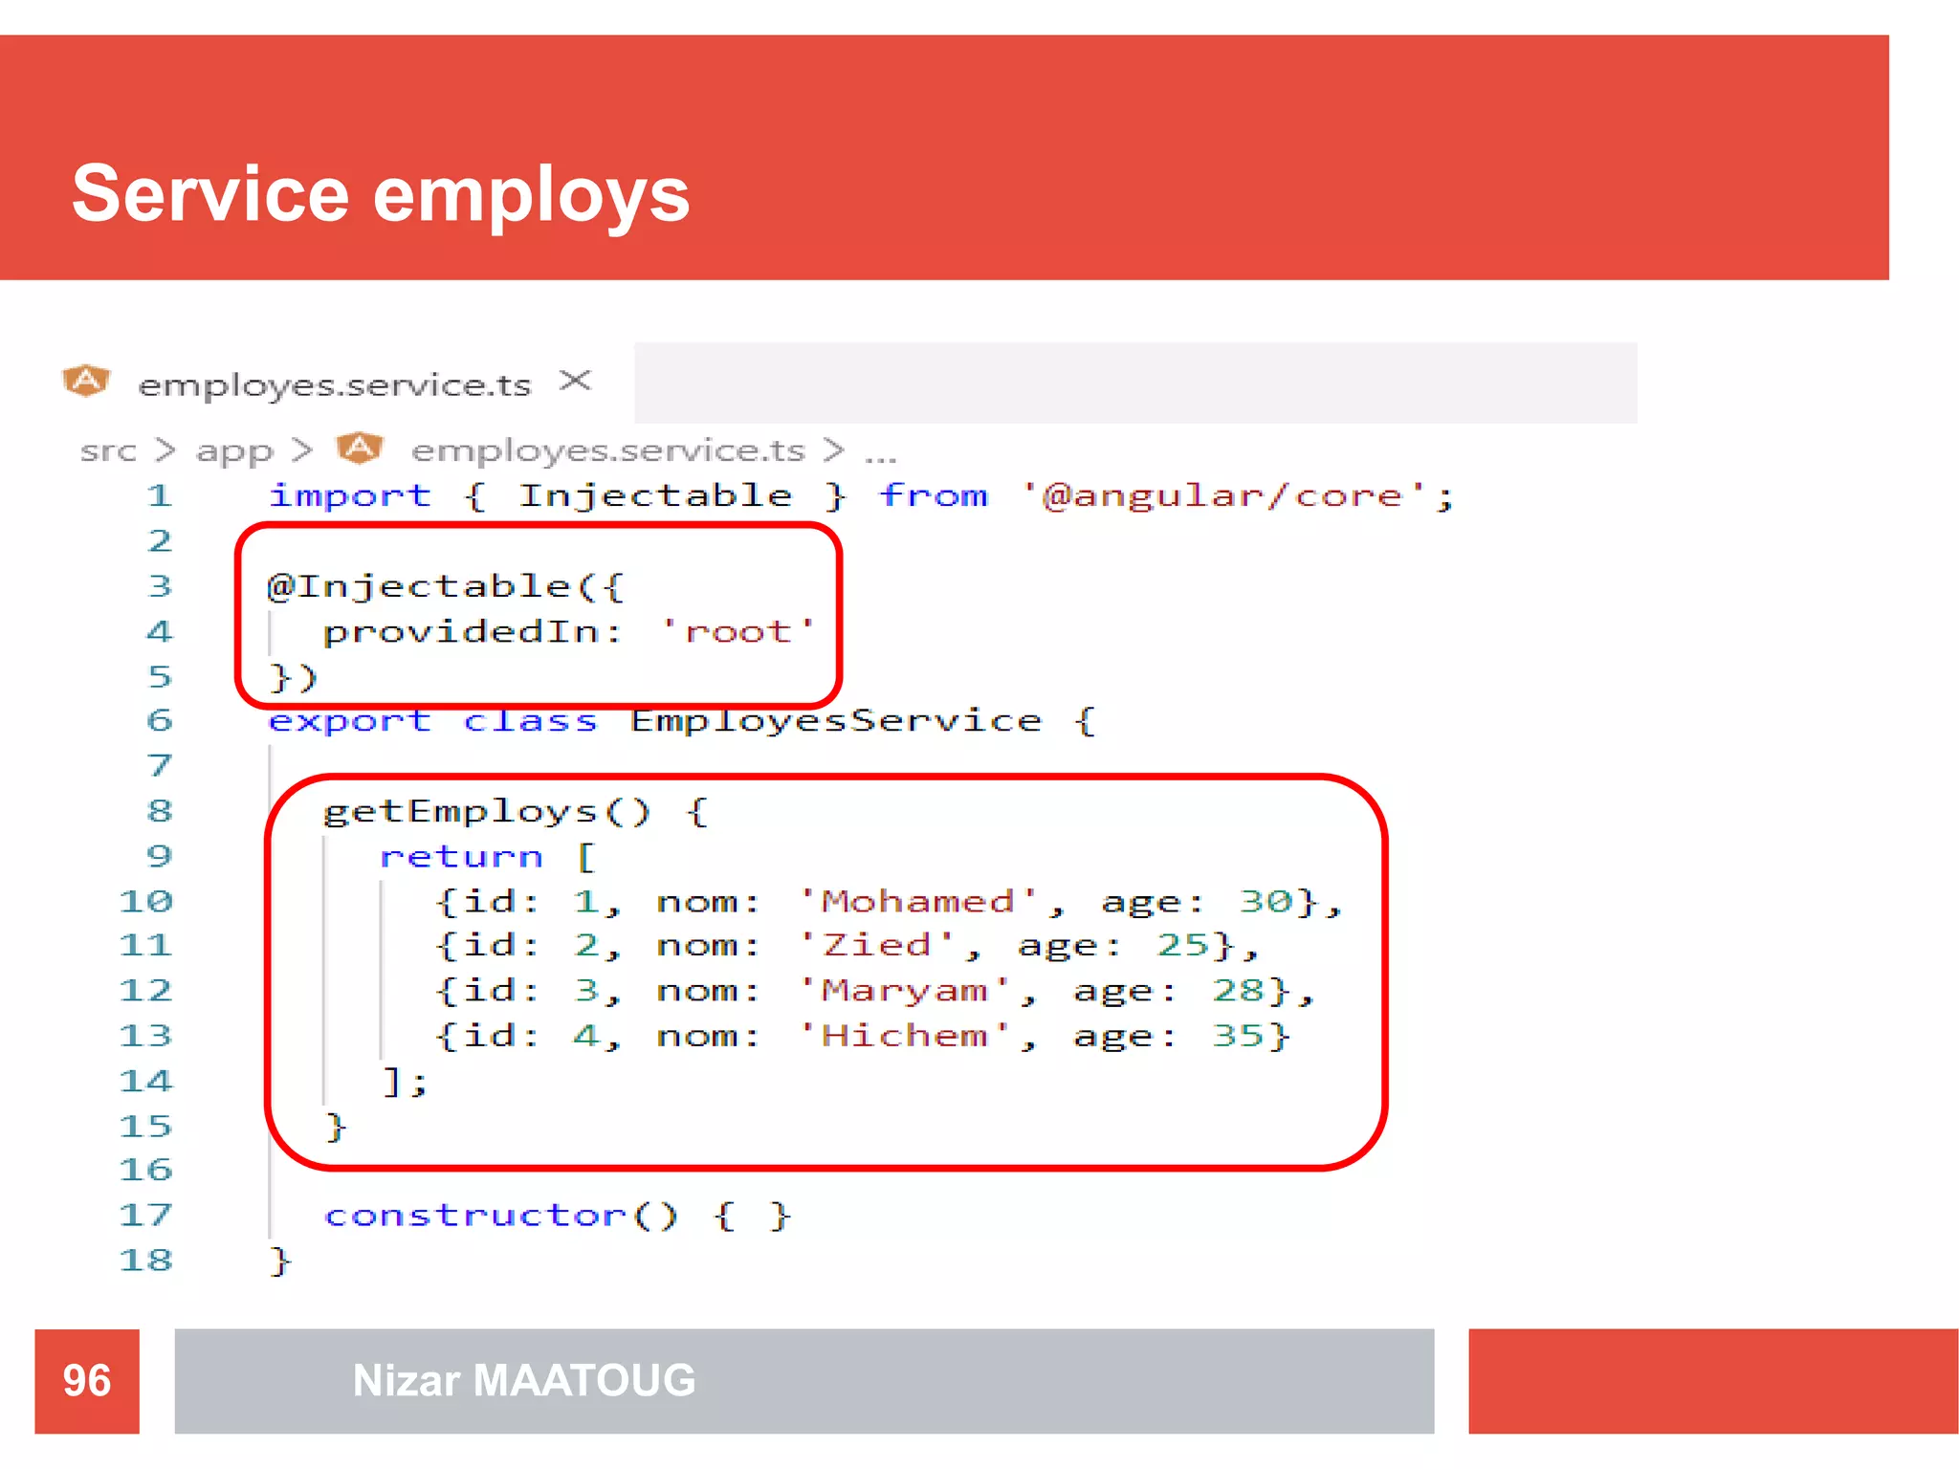1959x1469 pixels.
Task: Expand the breadcrumb ellipsis symbol list
Action: point(880,458)
